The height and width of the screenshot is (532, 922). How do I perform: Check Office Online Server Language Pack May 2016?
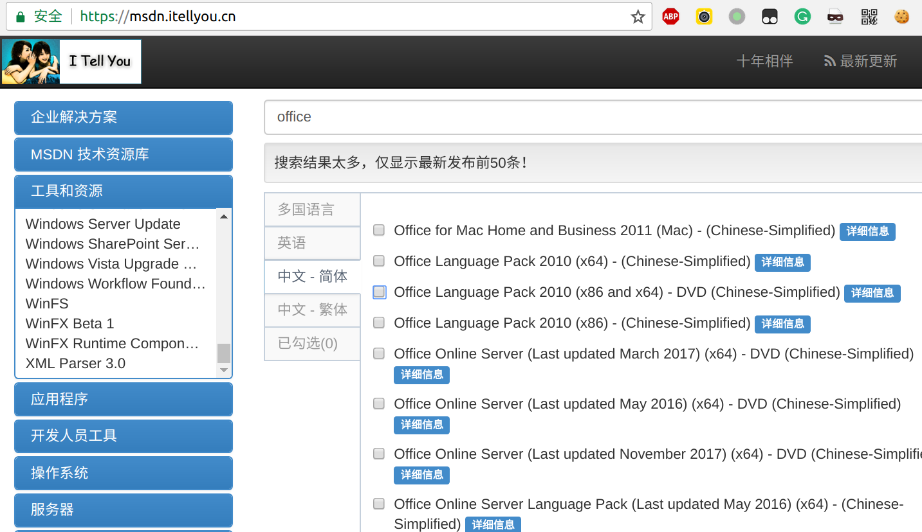379,504
